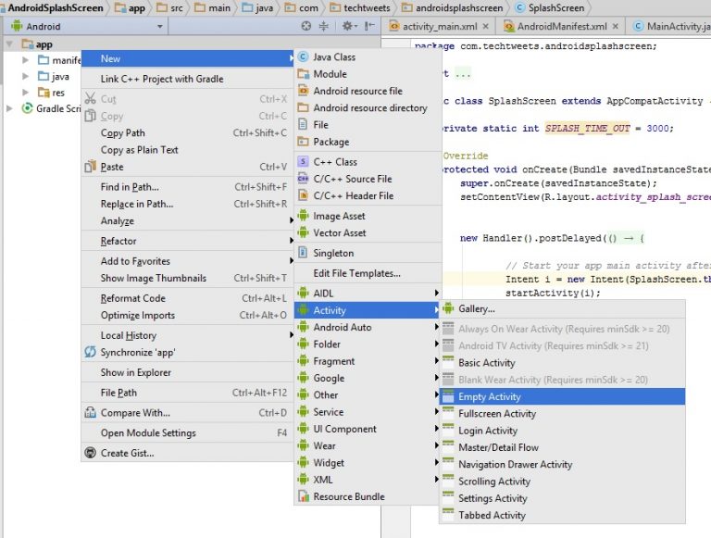Click the Gallery Android icon
The width and height of the screenshot is (711, 538).
tap(449, 308)
